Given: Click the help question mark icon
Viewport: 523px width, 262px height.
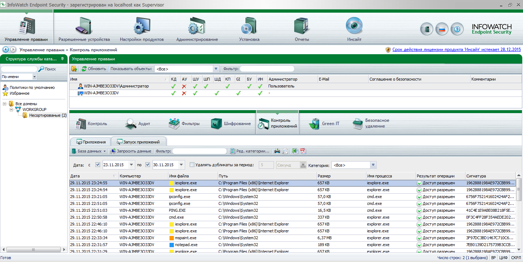Looking at the screenshot, I should click(457, 29).
